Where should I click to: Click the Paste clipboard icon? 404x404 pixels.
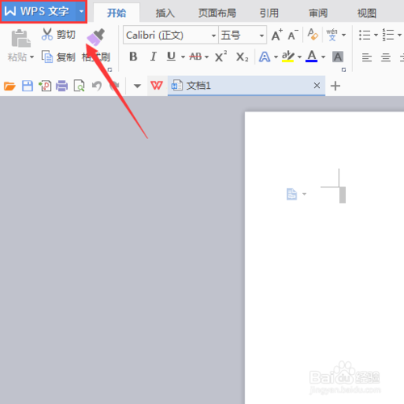click(21, 38)
